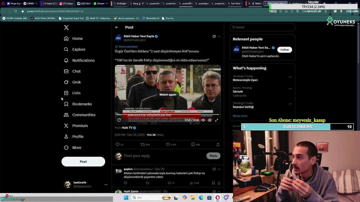Click the browser address bar URL
Screen dimensions: 360x202
point(55,11)
